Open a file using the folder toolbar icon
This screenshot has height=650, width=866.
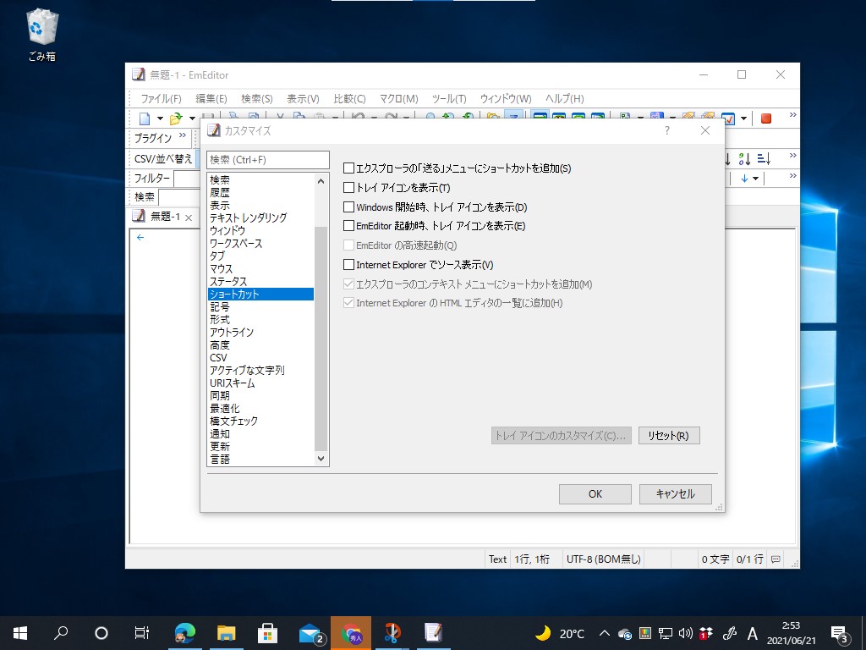pos(175,118)
